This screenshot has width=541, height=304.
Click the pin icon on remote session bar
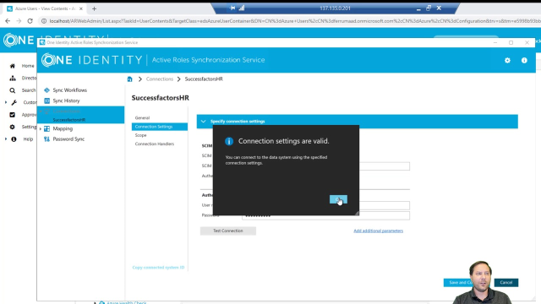tap(232, 8)
